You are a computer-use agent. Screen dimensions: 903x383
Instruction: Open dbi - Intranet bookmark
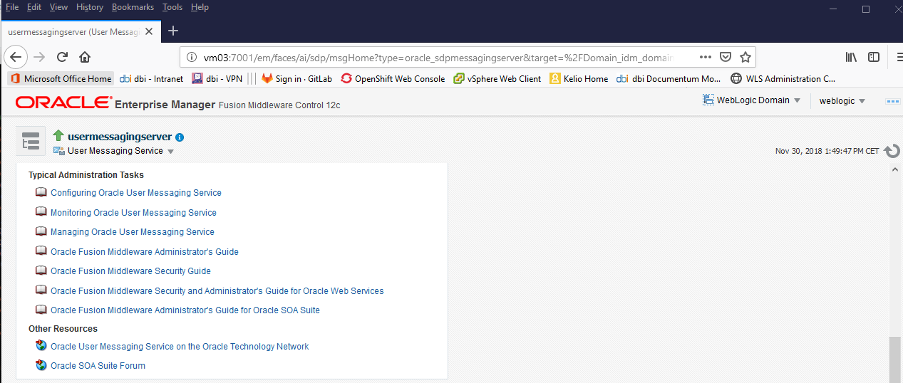tap(152, 79)
